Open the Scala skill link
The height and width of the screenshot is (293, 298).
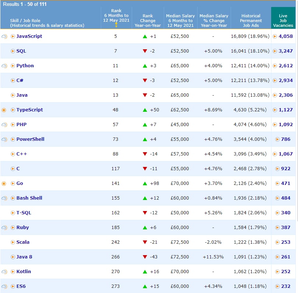coord(23,242)
